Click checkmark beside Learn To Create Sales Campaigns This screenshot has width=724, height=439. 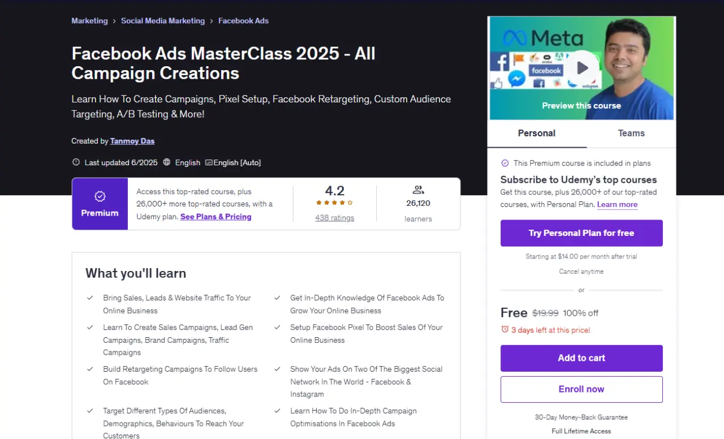click(x=90, y=327)
